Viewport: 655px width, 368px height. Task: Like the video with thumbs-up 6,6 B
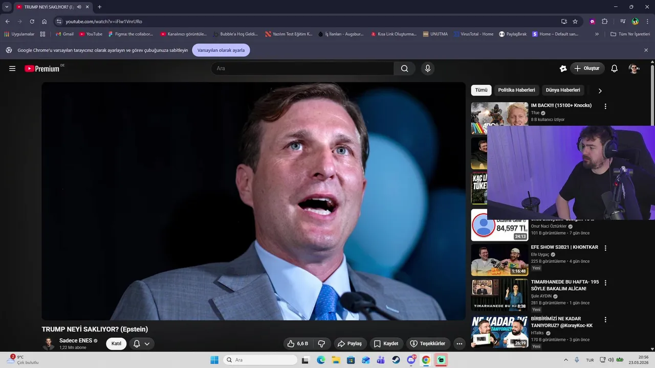tap(298, 343)
